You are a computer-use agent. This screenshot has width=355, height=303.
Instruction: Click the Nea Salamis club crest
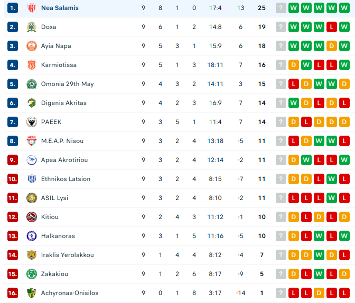32,8
